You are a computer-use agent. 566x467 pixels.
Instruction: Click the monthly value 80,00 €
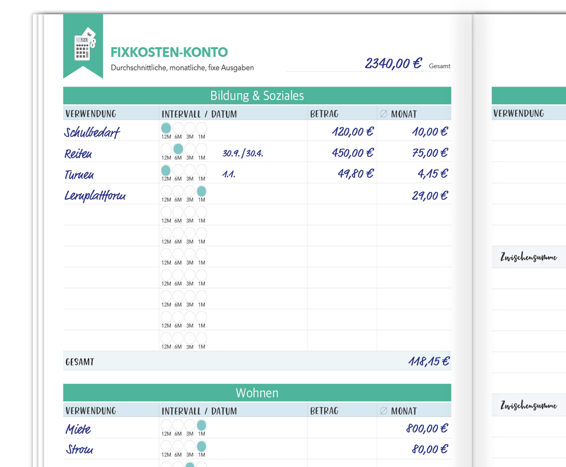point(430,449)
